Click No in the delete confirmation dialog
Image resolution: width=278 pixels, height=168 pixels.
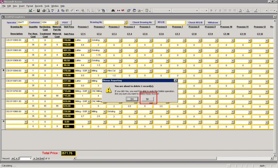[148, 99]
